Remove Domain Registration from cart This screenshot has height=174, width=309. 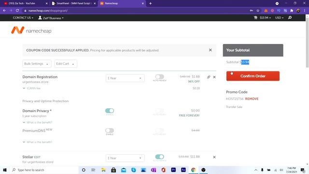coord(214,77)
